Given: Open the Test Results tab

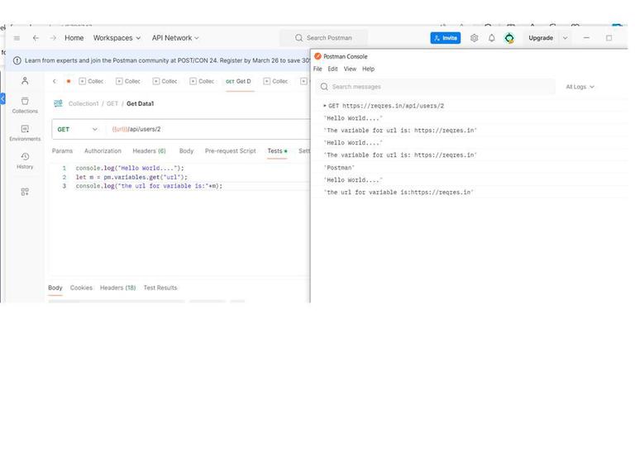Looking at the screenshot, I should [160, 288].
